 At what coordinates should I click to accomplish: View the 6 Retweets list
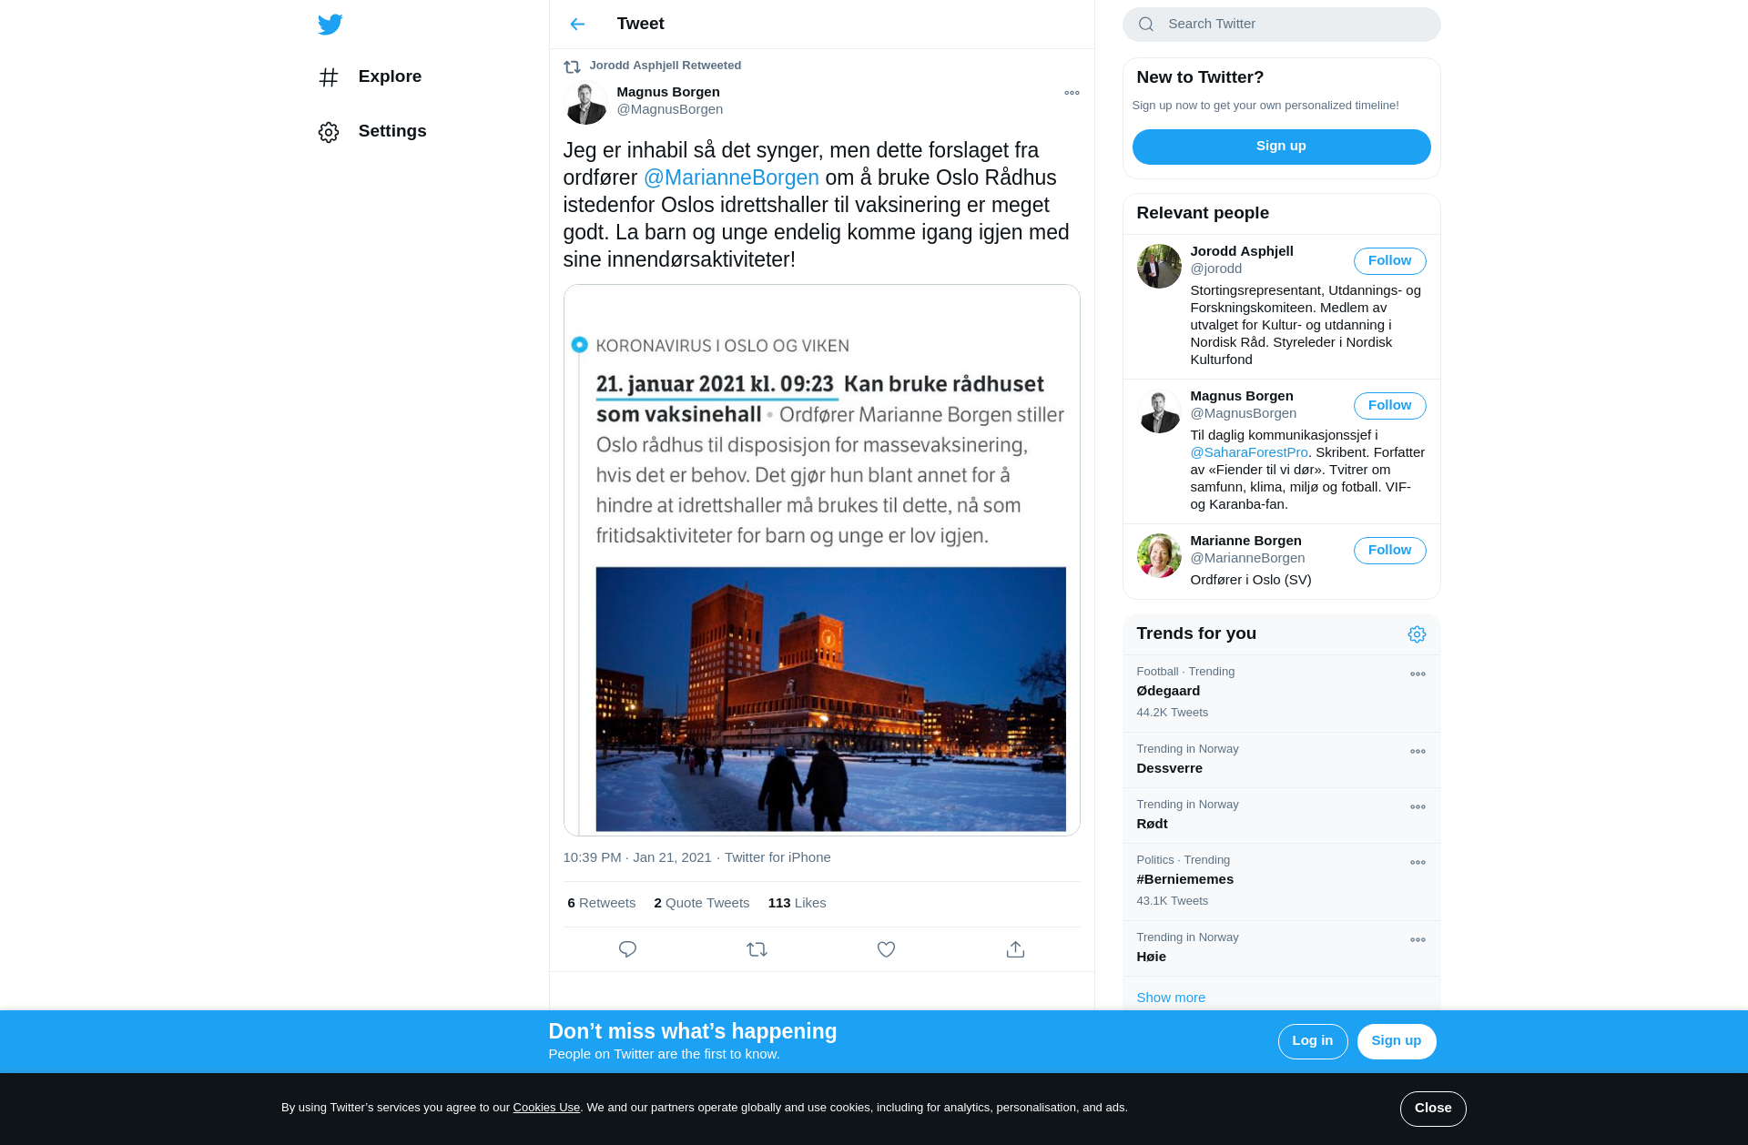tap(601, 903)
